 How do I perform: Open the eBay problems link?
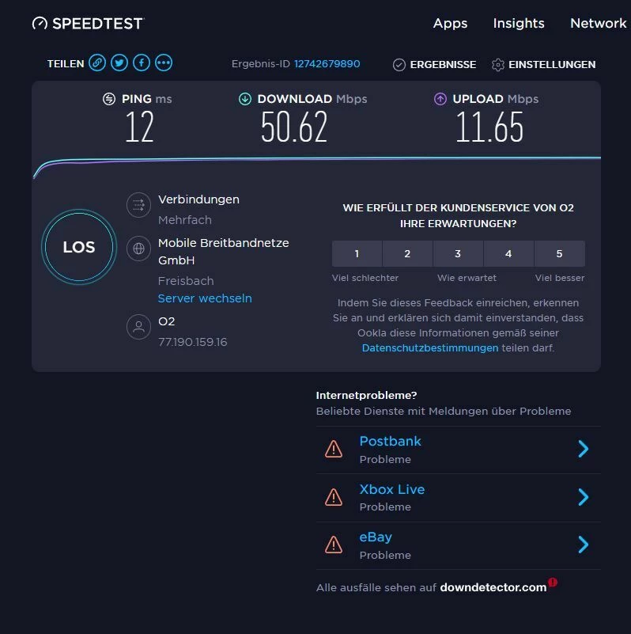[x=376, y=537]
